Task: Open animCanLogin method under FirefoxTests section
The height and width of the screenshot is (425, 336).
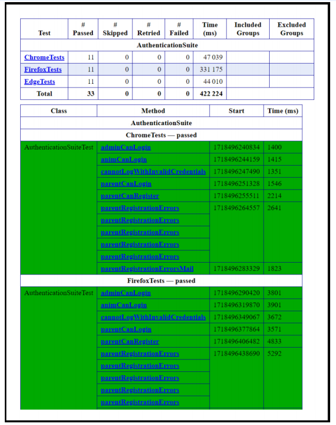Action: pyautogui.click(x=124, y=305)
